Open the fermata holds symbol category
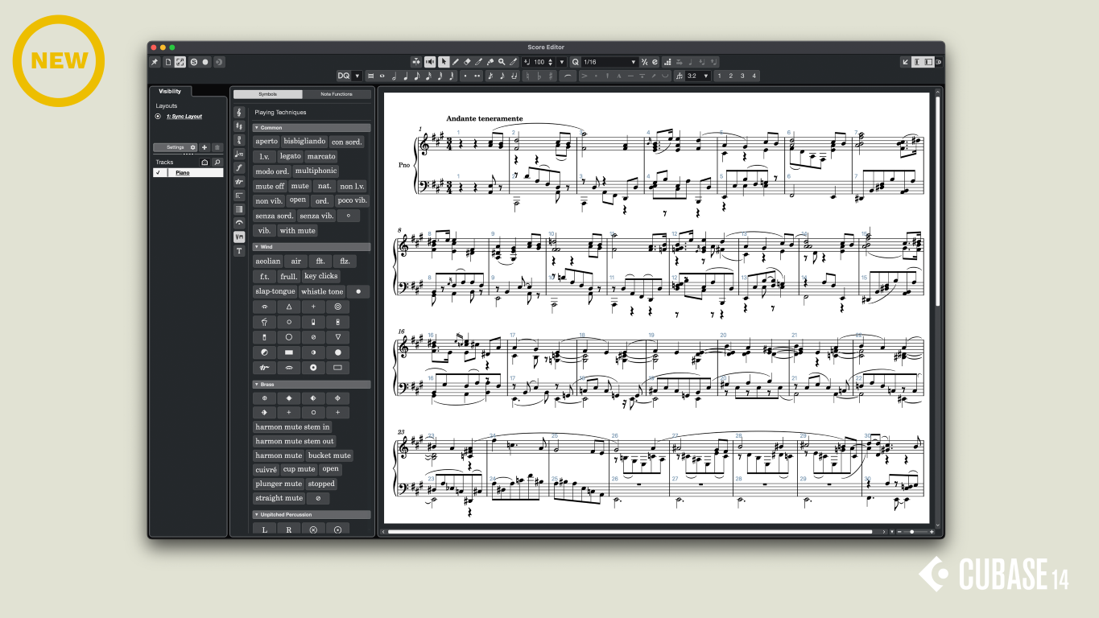Image resolution: width=1099 pixels, height=618 pixels. pos(239,223)
